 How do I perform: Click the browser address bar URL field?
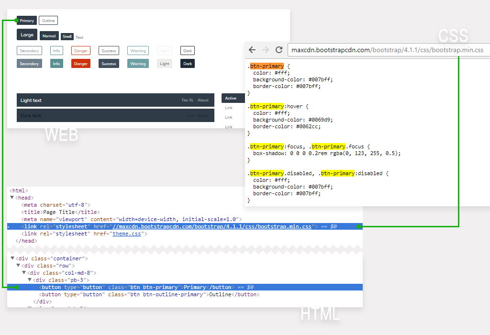tap(388, 50)
